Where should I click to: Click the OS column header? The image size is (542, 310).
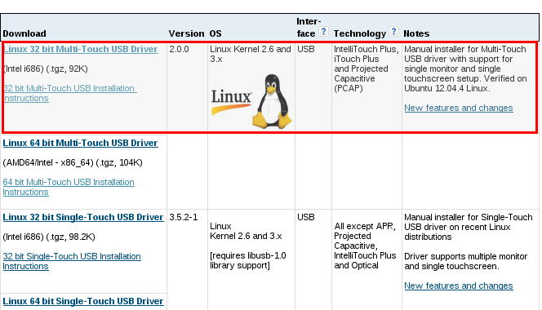click(215, 33)
